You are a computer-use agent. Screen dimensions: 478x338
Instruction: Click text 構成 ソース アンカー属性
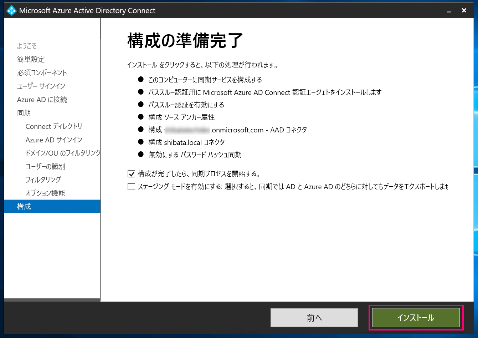pyautogui.click(x=181, y=117)
